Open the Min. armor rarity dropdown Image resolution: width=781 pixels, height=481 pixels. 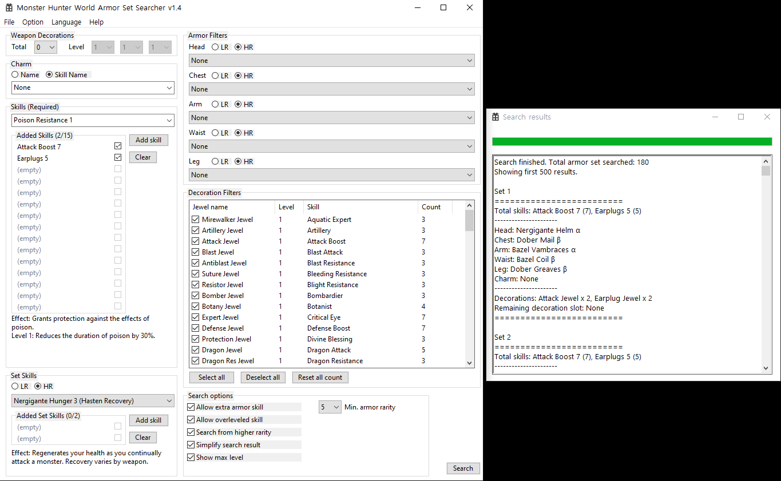click(330, 407)
